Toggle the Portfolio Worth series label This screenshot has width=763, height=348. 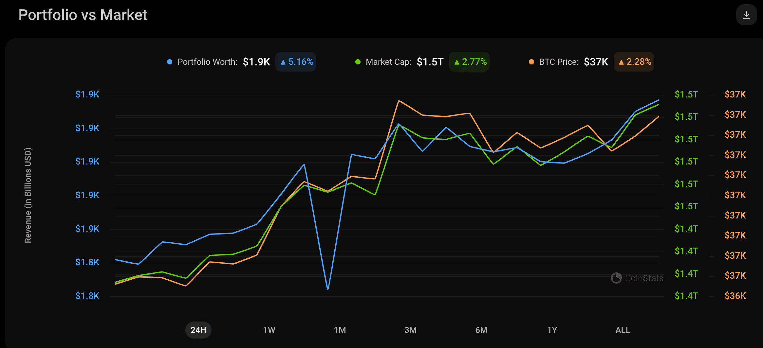pyautogui.click(x=207, y=62)
